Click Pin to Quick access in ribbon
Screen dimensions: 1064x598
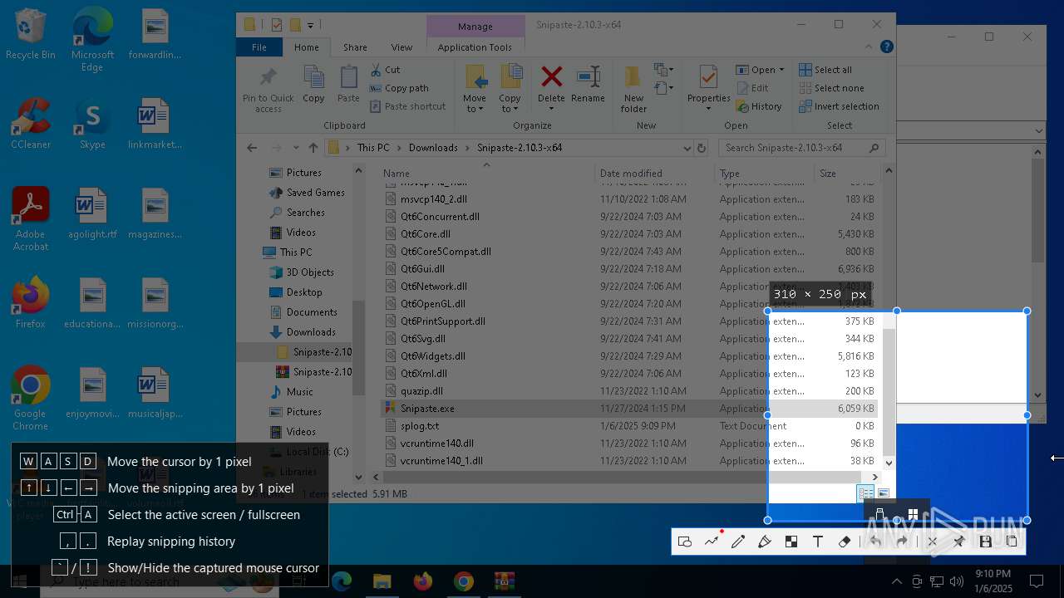[268, 89]
